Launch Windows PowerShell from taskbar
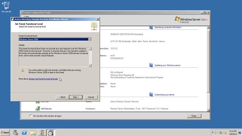This screenshot has height=136, width=242. tap(24, 133)
